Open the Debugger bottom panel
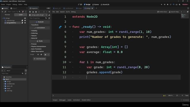The width and height of the screenshot is (190, 107). [62, 100]
